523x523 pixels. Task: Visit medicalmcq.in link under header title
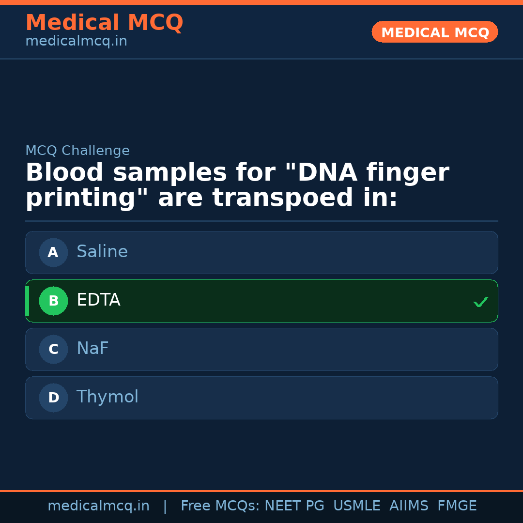pos(76,42)
